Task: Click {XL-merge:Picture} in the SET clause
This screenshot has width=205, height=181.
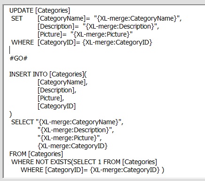Action: click(102, 34)
